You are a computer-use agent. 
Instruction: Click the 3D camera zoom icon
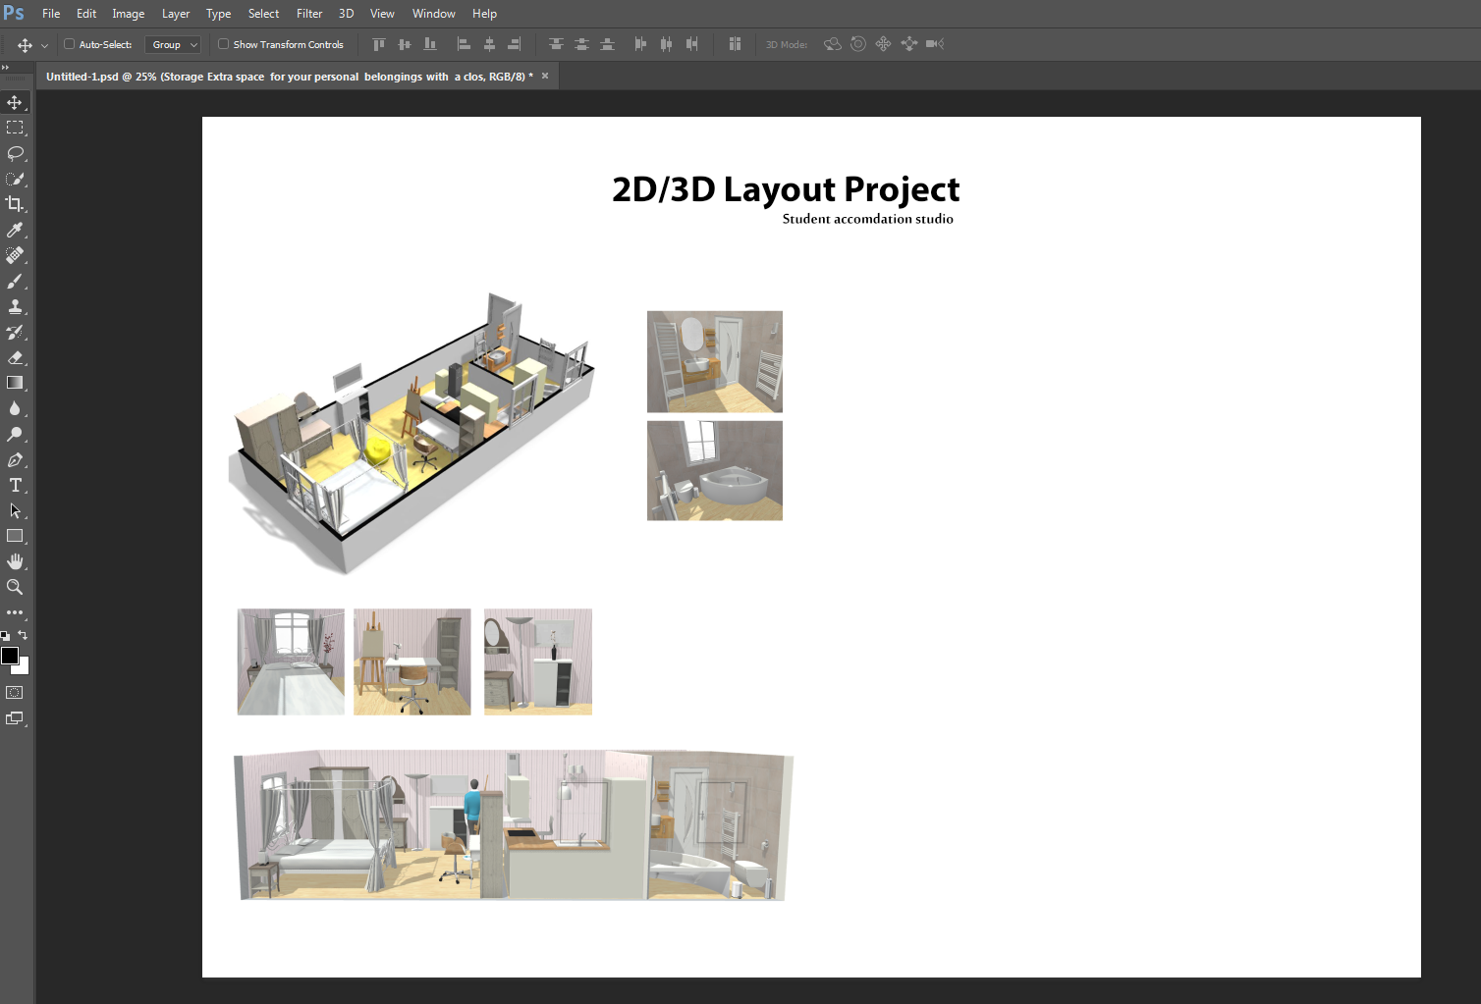pyautogui.click(x=935, y=44)
